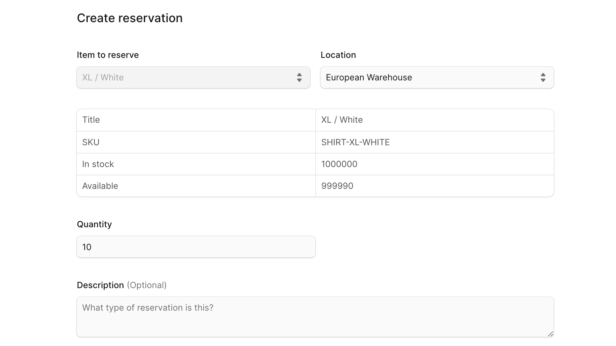Select the Quantity input containing 10
The width and height of the screenshot is (616, 346).
pos(196,247)
